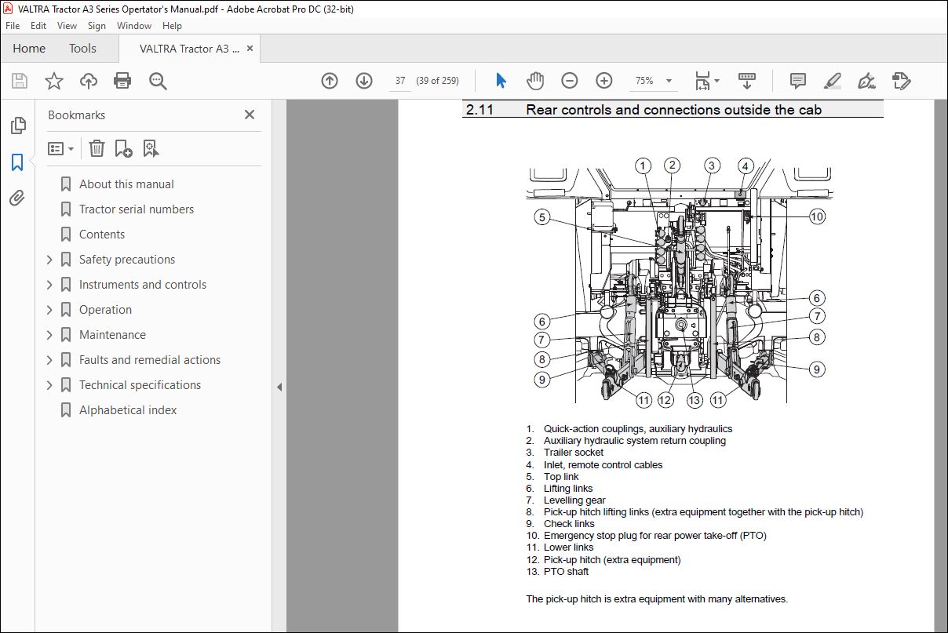Select the Highlight text tool
948x633 pixels.
point(832,81)
